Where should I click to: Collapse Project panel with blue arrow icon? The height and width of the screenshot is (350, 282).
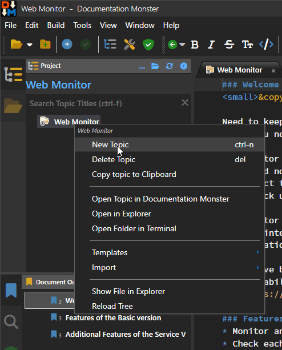coord(184,66)
